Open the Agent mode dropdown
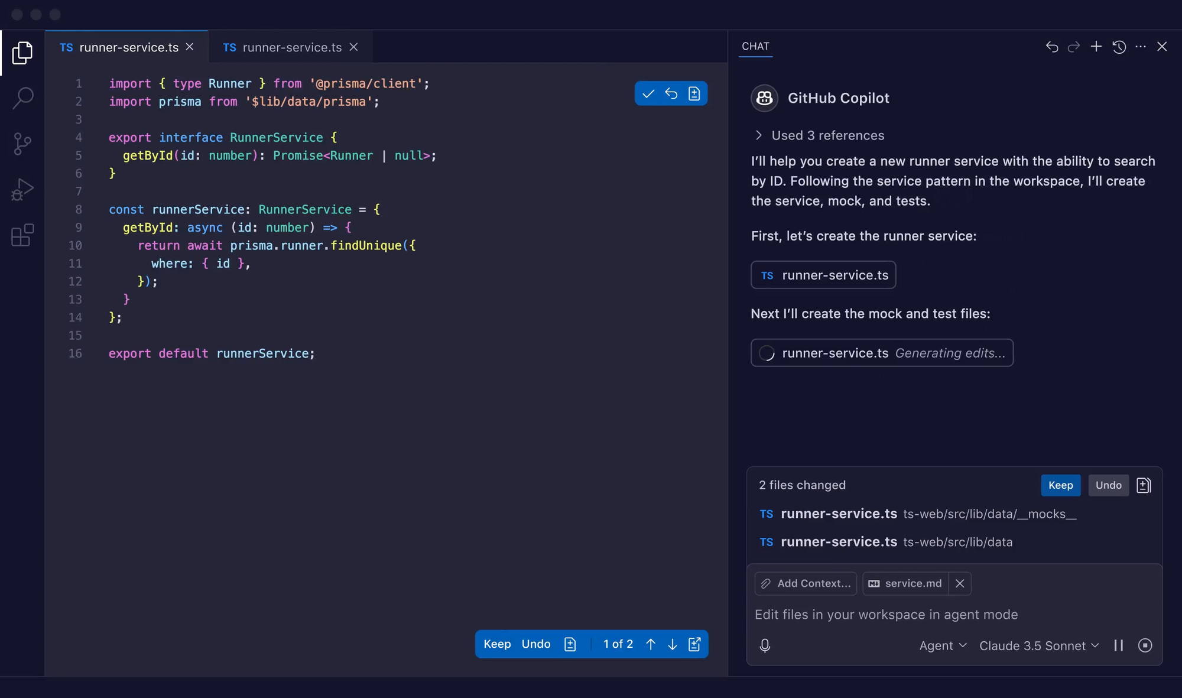The width and height of the screenshot is (1182, 698). [943, 645]
